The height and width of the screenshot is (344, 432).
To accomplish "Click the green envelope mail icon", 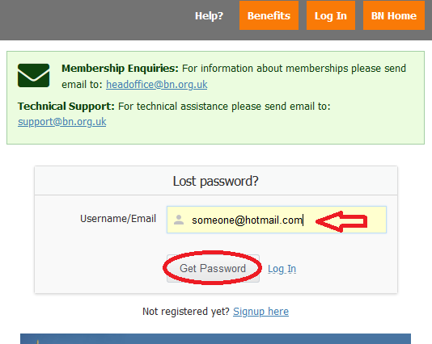I will coord(34,75).
